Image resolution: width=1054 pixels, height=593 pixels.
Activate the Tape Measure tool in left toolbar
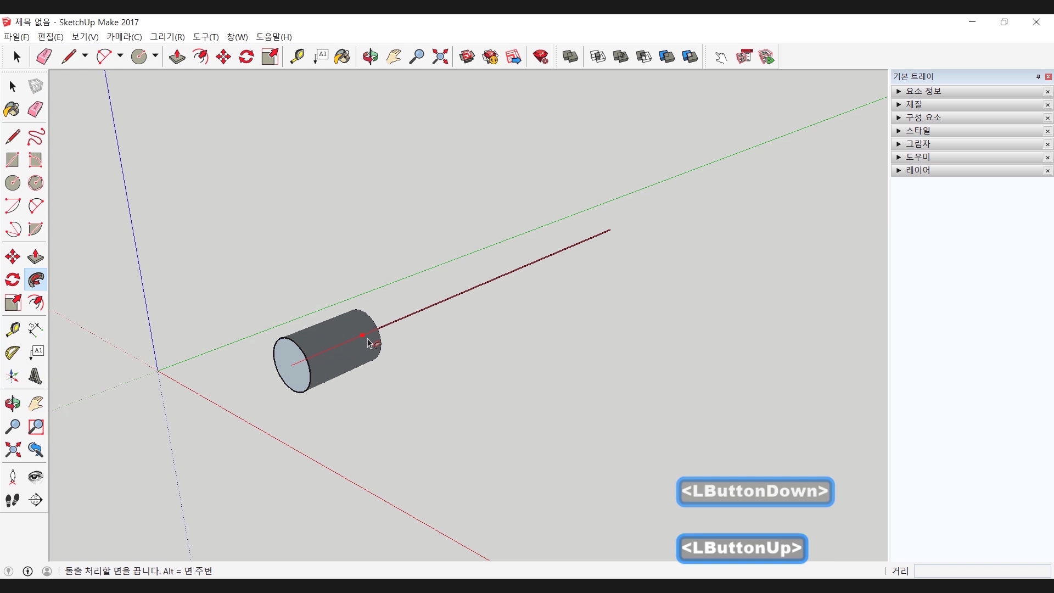tap(12, 329)
